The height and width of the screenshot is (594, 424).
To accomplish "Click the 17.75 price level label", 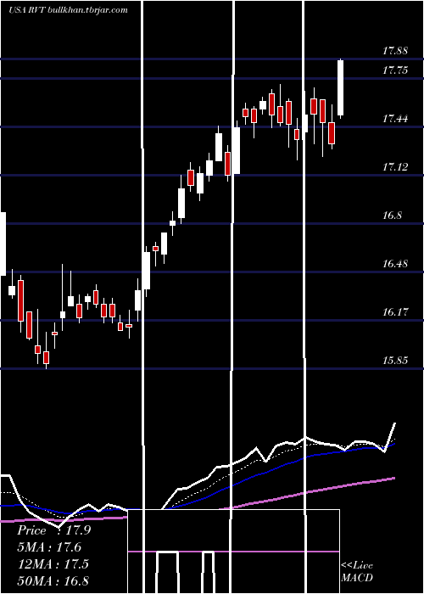I will [395, 70].
